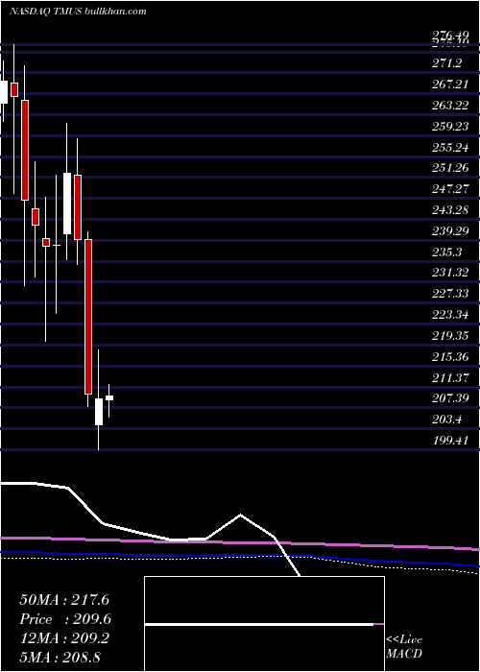This screenshot has width=480, height=672.
Task: Click the pink moving average line
Action: 240,542
